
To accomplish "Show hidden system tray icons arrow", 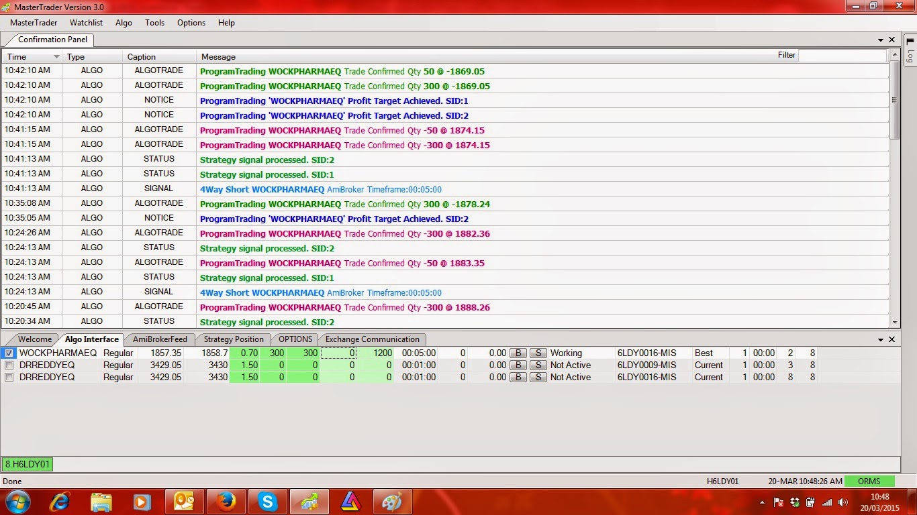I will pyautogui.click(x=762, y=502).
